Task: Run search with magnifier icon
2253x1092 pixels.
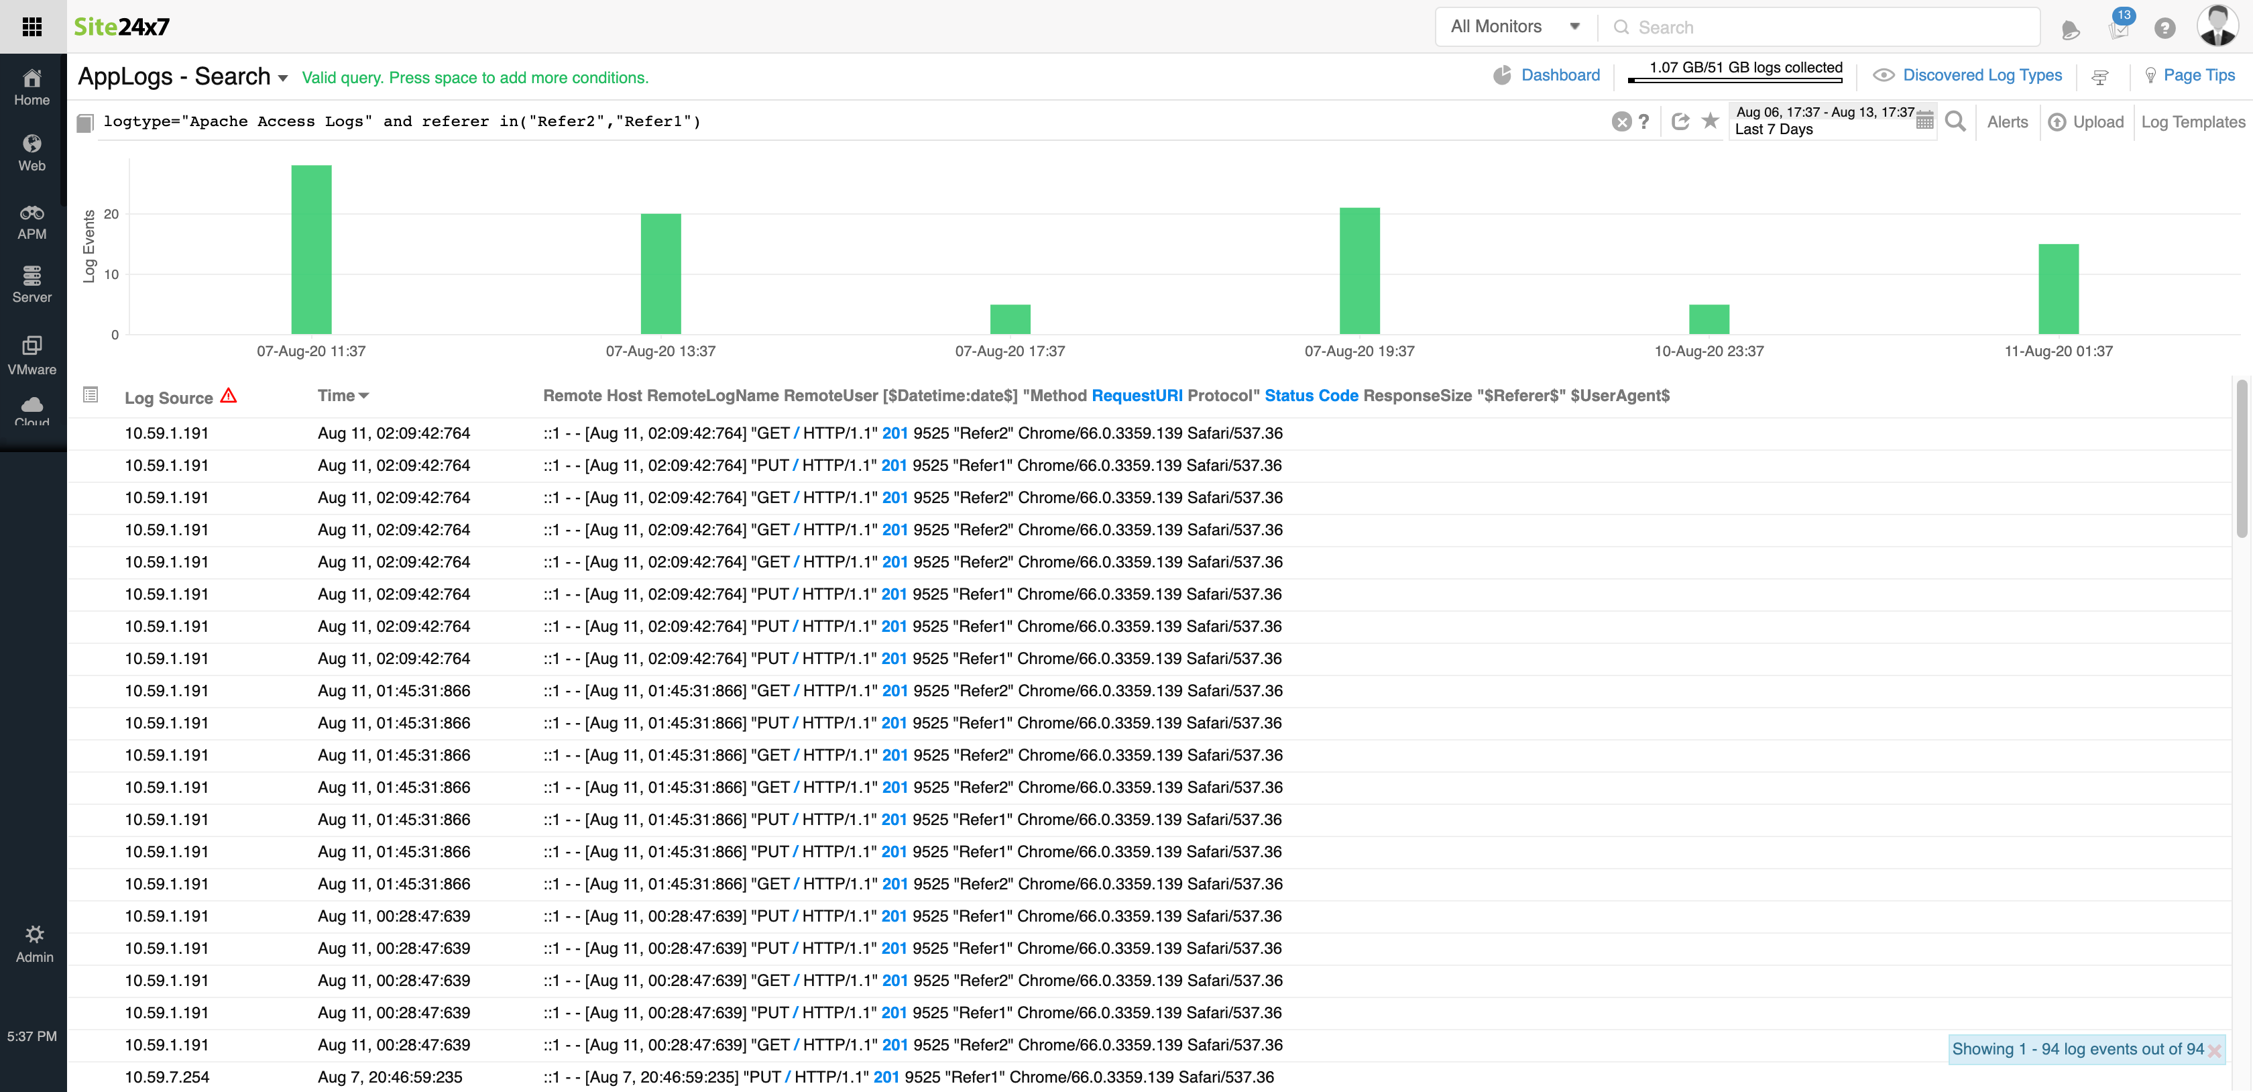Action: coord(1956,121)
